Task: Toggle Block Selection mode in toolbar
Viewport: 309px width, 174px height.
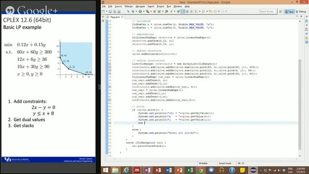Action: coord(187,12)
